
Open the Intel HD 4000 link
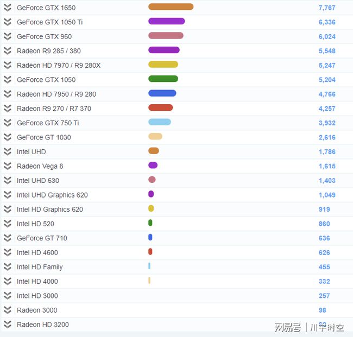point(37,281)
